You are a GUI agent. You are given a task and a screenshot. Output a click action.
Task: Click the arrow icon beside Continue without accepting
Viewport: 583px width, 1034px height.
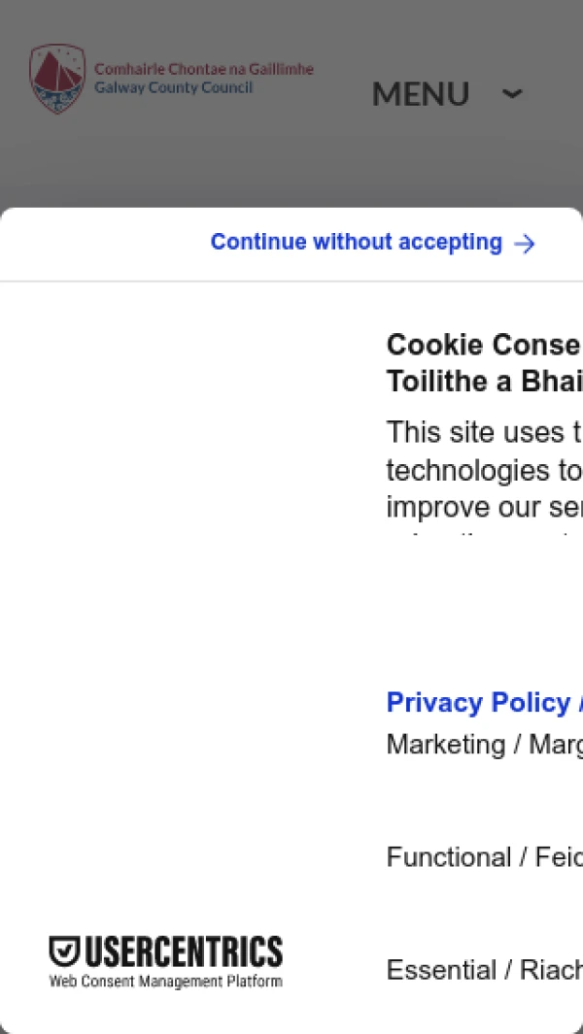(525, 244)
